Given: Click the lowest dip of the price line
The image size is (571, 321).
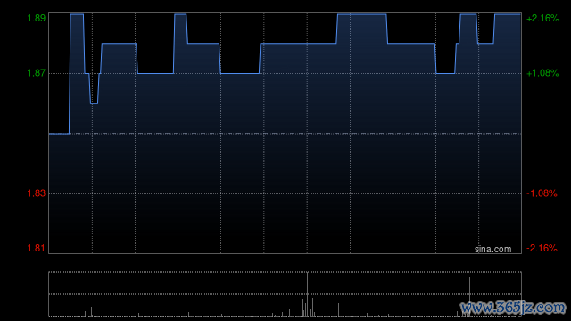Looking at the screenshot, I should [x=94, y=103].
